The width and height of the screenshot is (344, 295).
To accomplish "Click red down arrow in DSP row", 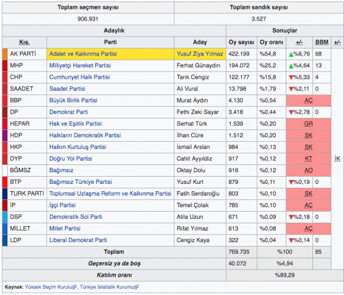I will [x=291, y=217].
